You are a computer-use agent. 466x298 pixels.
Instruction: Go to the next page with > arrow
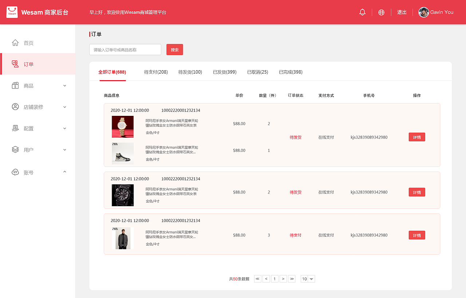pyautogui.click(x=283, y=279)
